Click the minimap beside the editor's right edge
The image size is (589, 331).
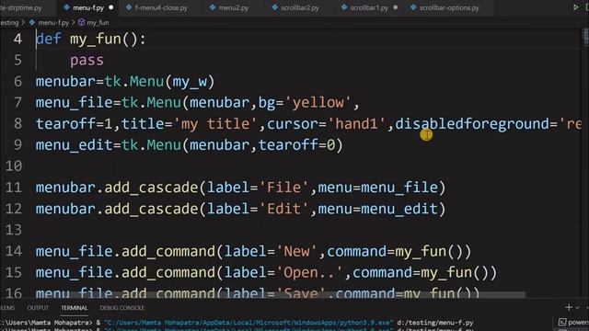tap(585, 38)
